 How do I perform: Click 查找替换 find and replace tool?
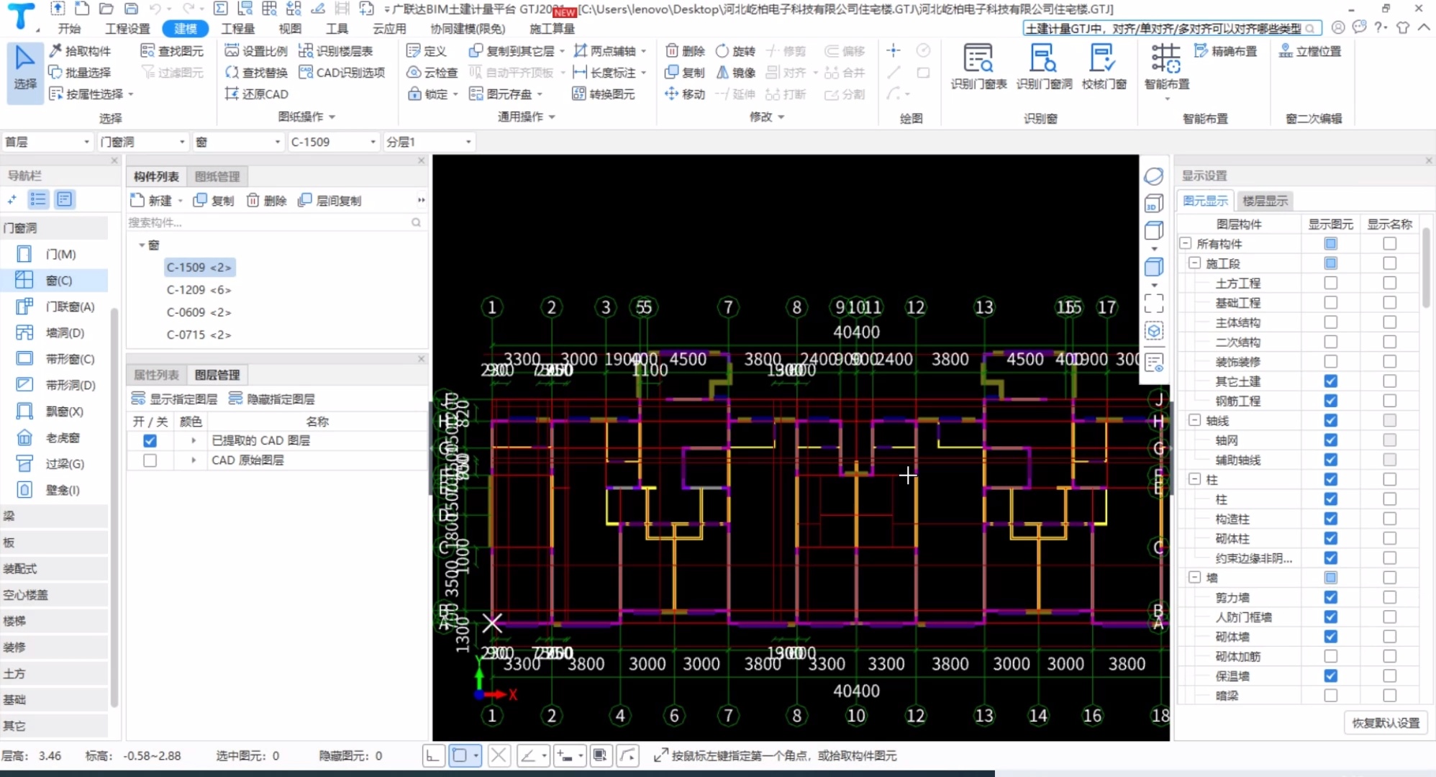(x=256, y=73)
